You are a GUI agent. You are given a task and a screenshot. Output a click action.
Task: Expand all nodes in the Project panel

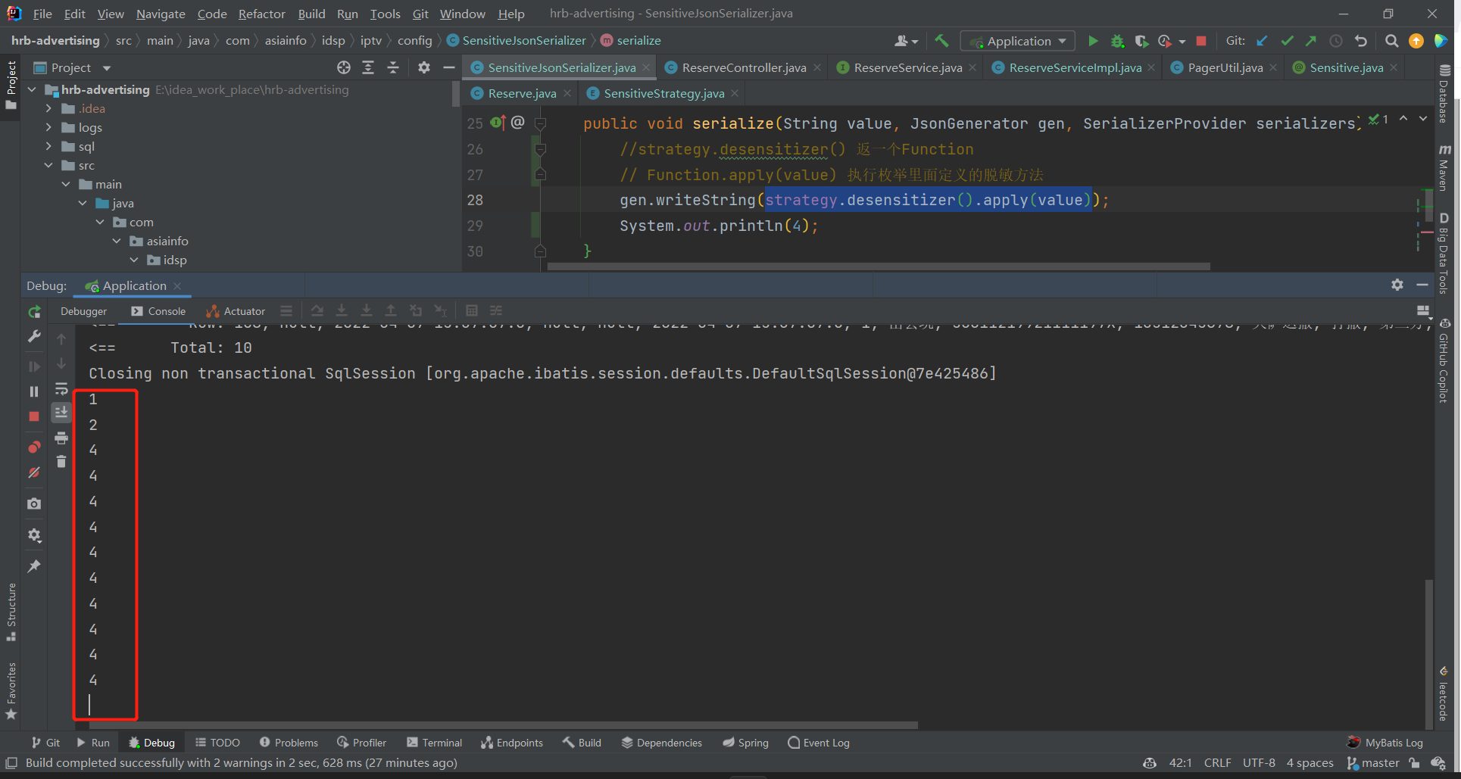pos(368,67)
